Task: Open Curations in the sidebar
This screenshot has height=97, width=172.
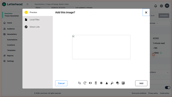Action: coord(11,45)
